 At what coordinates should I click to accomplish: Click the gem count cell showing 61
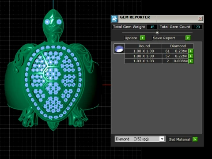[x=167, y=51]
